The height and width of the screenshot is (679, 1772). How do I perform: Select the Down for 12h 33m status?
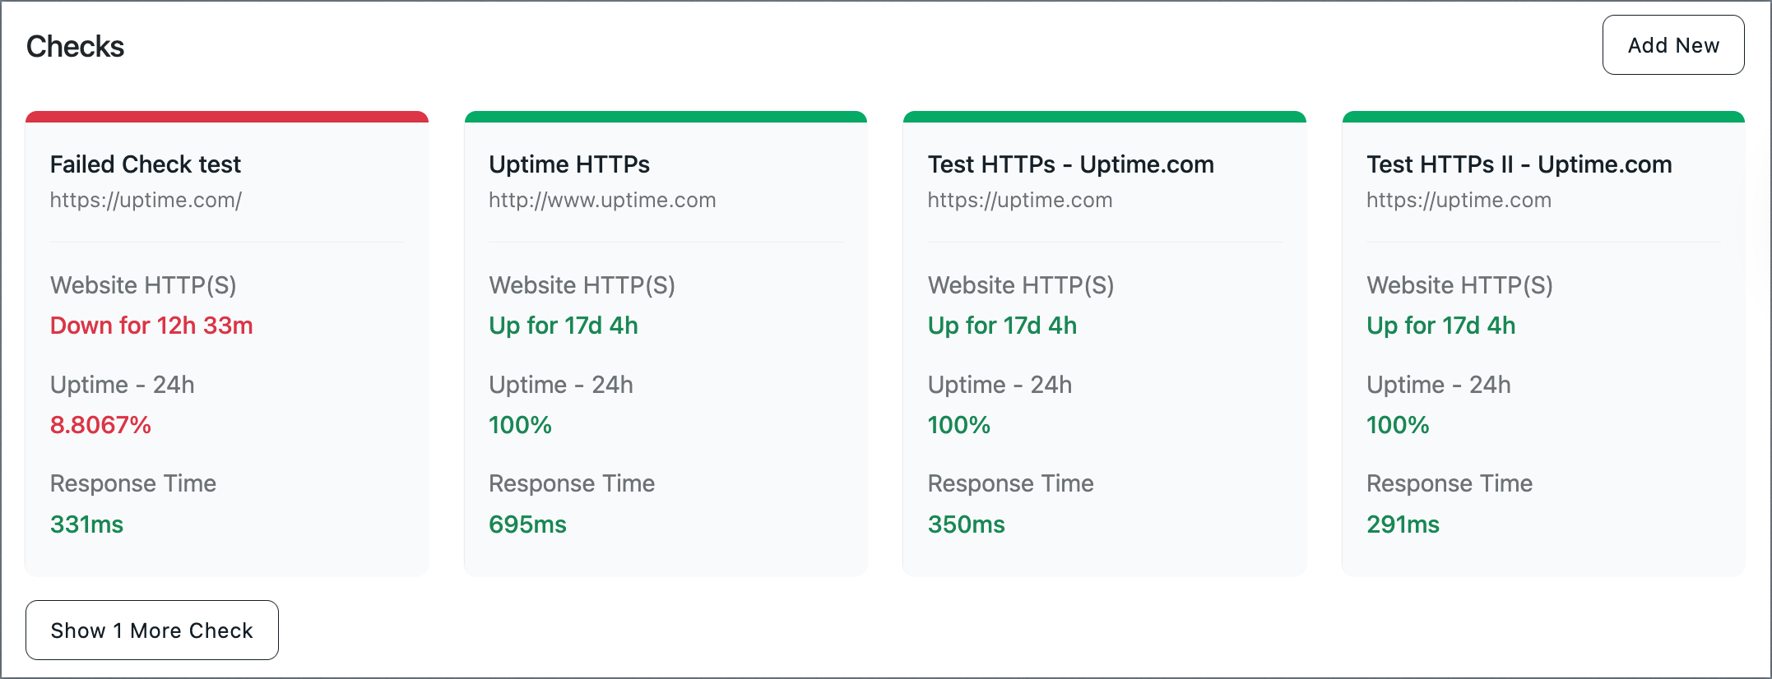coord(151,326)
